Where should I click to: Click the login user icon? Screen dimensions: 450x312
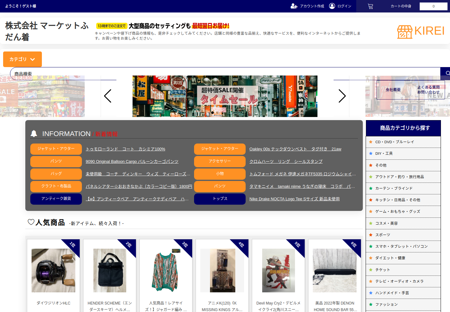332,6
